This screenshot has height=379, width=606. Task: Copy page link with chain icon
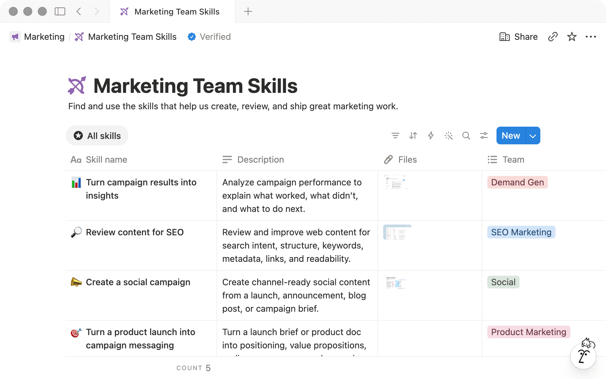(553, 37)
